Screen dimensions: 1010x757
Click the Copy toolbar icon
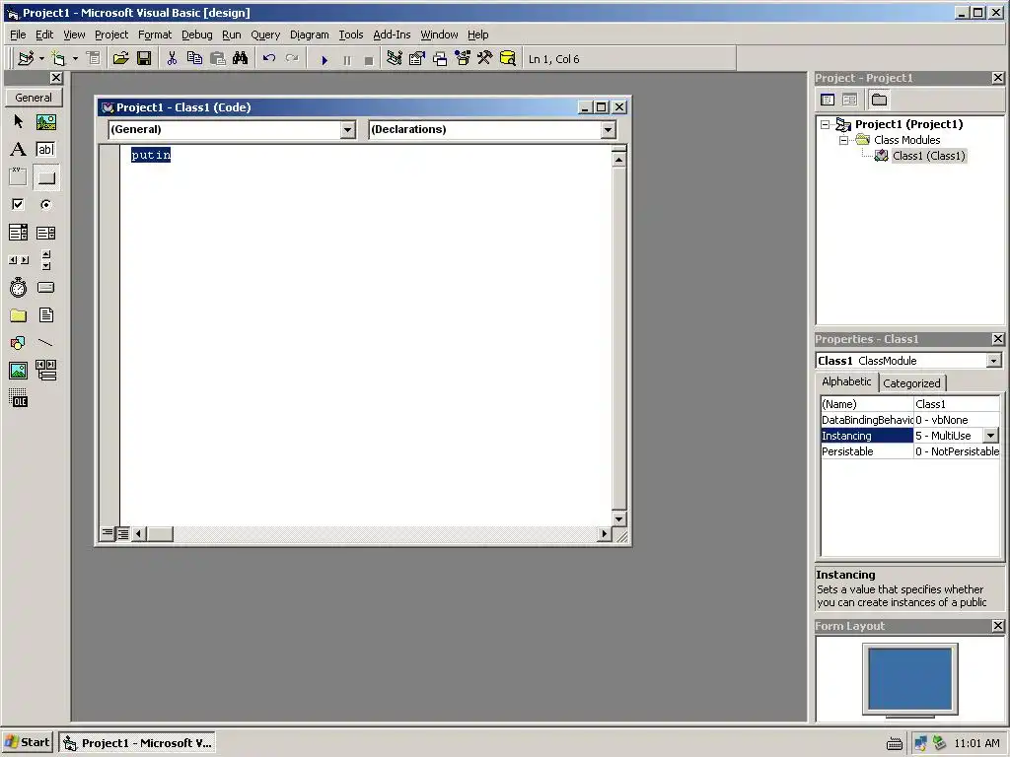[194, 59]
